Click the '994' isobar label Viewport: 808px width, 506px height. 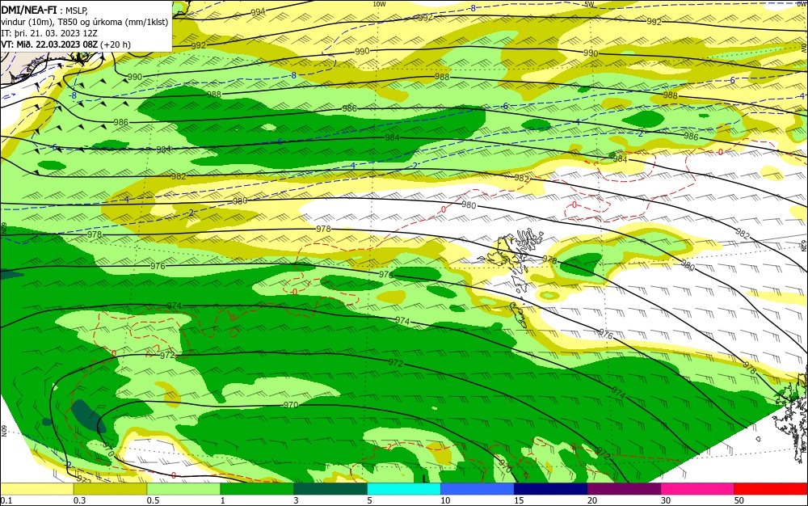(259, 12)
